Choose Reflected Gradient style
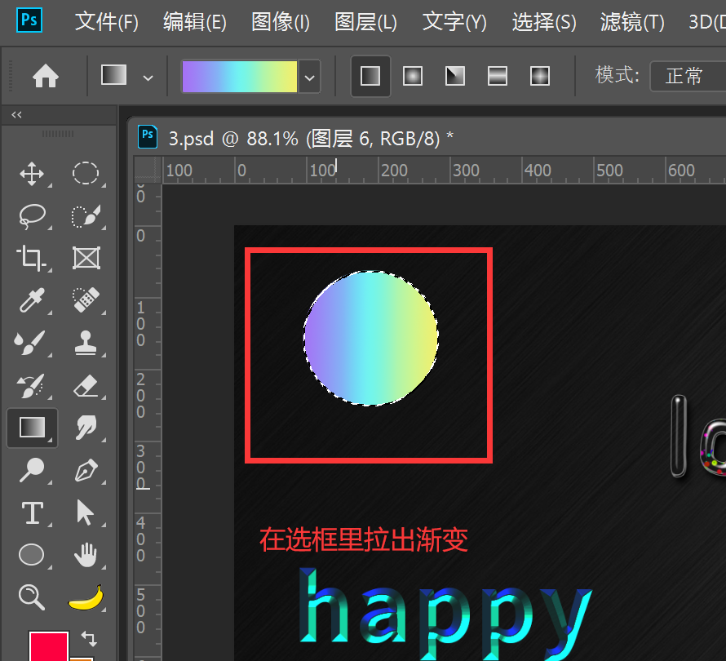Image resolution: width=726 pixels, height=661 pixels. (x=498, y=76)
